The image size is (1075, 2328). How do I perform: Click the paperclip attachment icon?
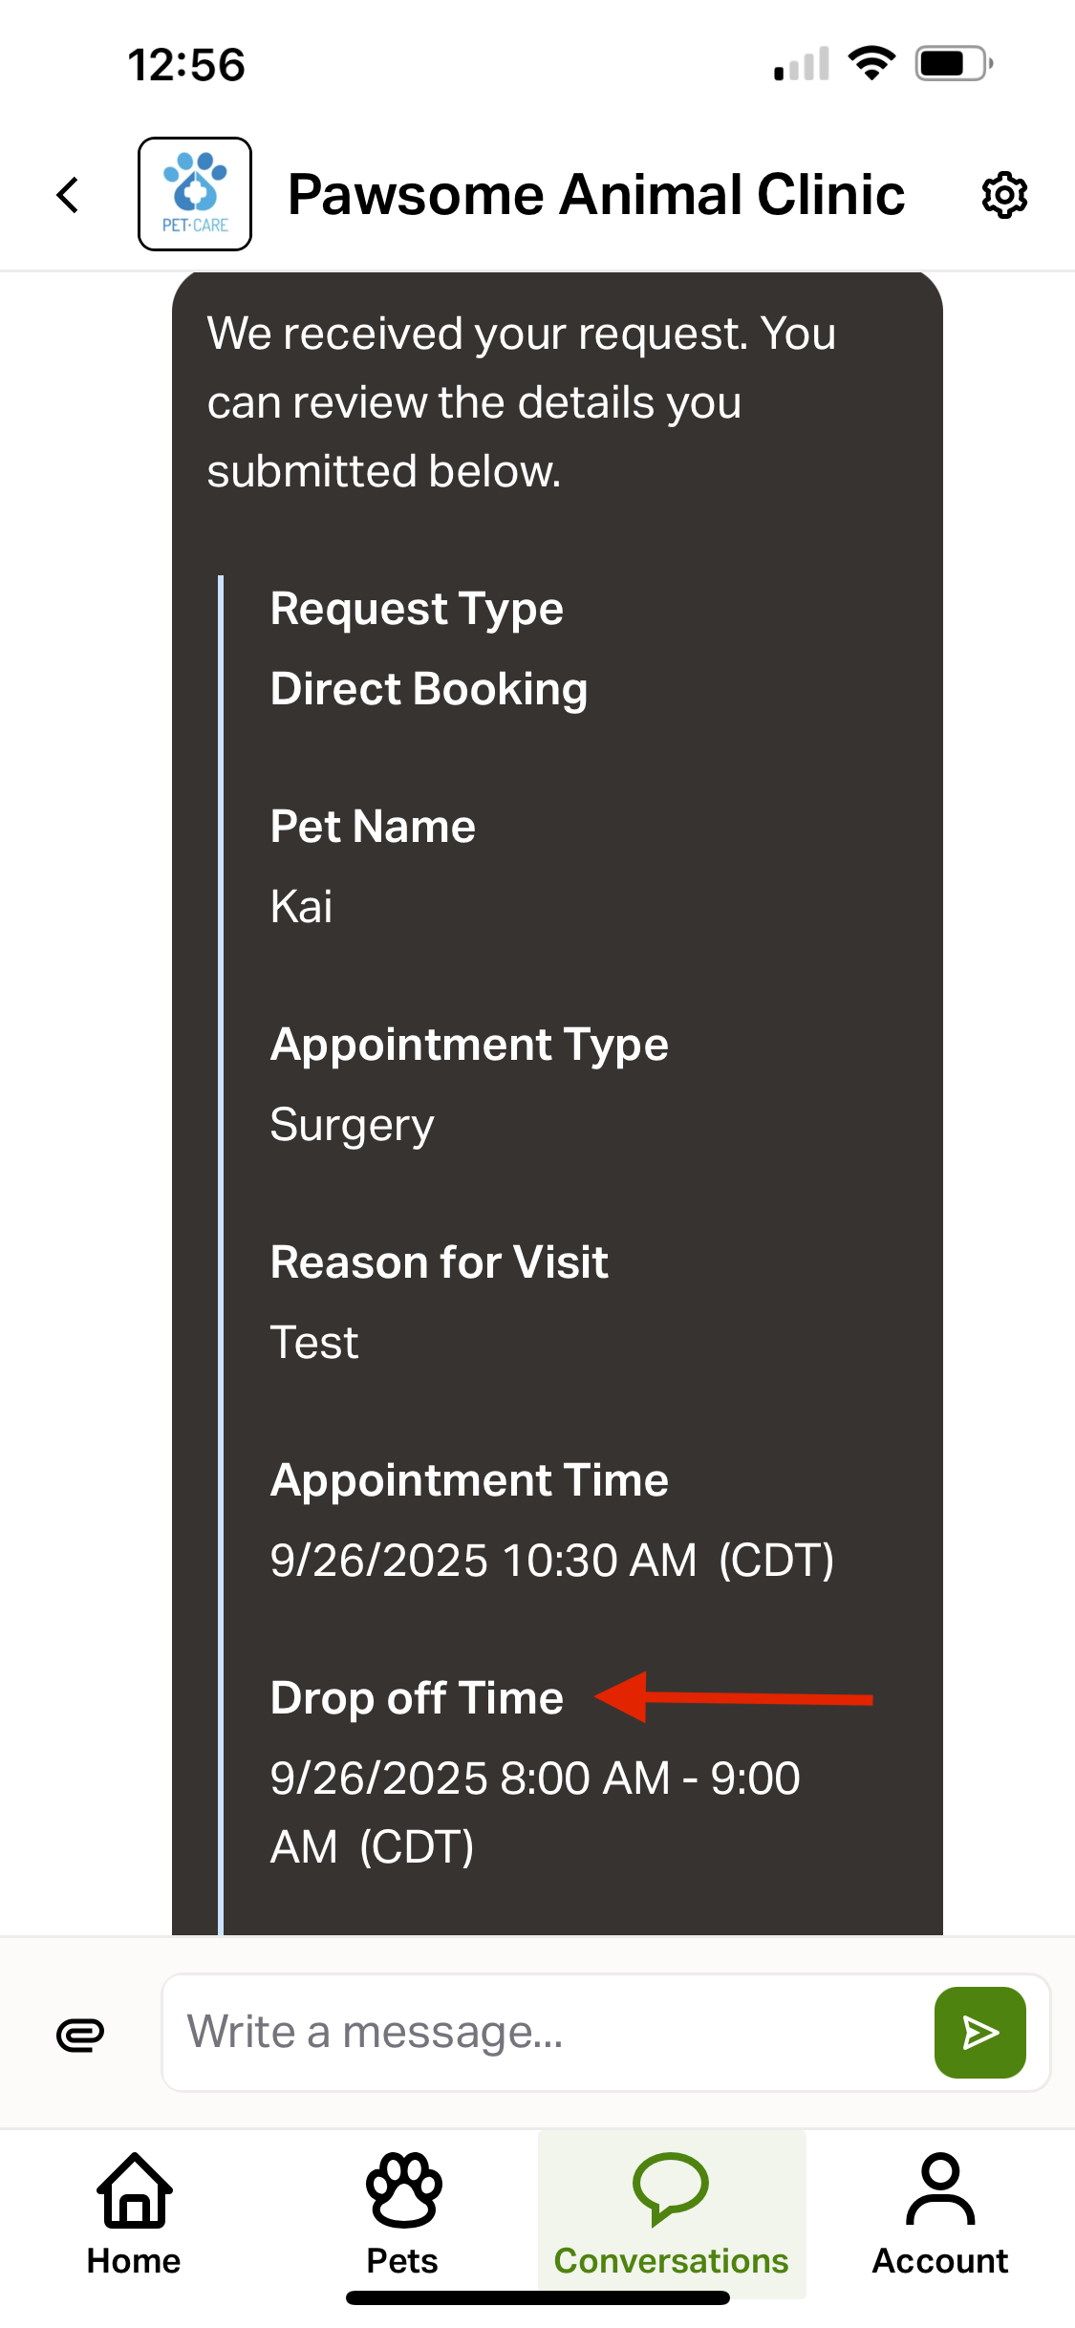point(80,2035)
